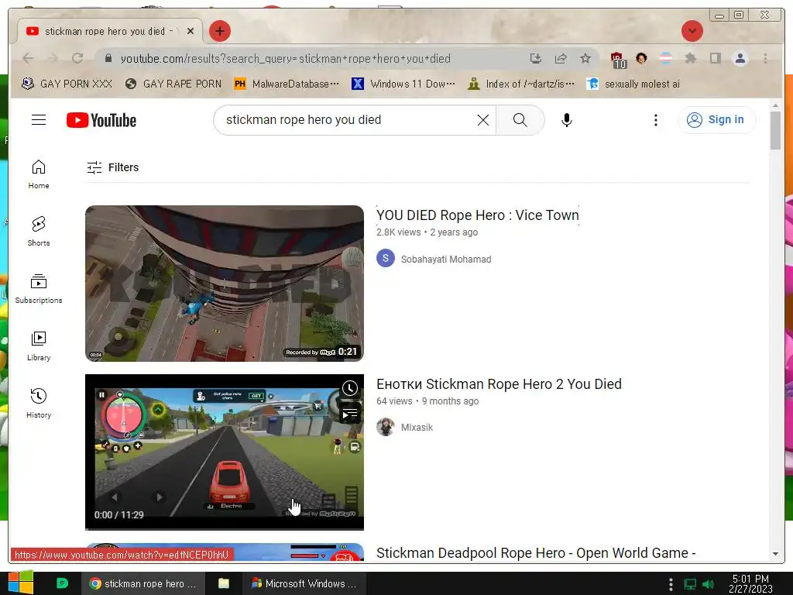This screenshot has width=793, height=595.
Task: Open the Filters panel
Action: point(112,167)
